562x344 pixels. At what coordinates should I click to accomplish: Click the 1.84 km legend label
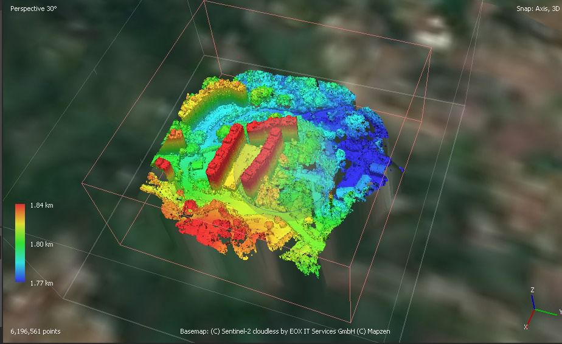click(x=41, y=206)
